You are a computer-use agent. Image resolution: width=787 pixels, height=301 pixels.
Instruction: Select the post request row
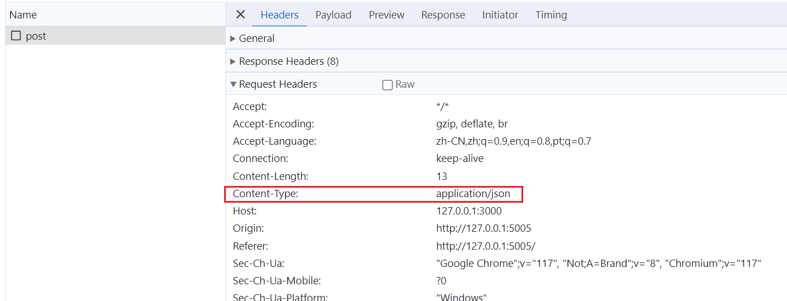[112, 36]
